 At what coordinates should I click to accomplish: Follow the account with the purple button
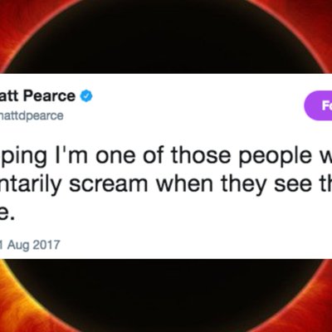coord(318,105)
